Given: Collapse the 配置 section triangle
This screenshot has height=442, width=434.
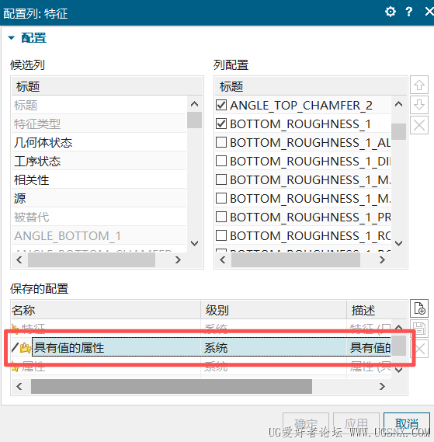Looking at the screenshot, I should pyautogui.click(x=12, y=38).
